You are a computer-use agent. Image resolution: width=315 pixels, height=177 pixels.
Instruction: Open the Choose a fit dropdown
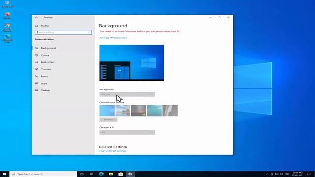(x=127, y=132)
